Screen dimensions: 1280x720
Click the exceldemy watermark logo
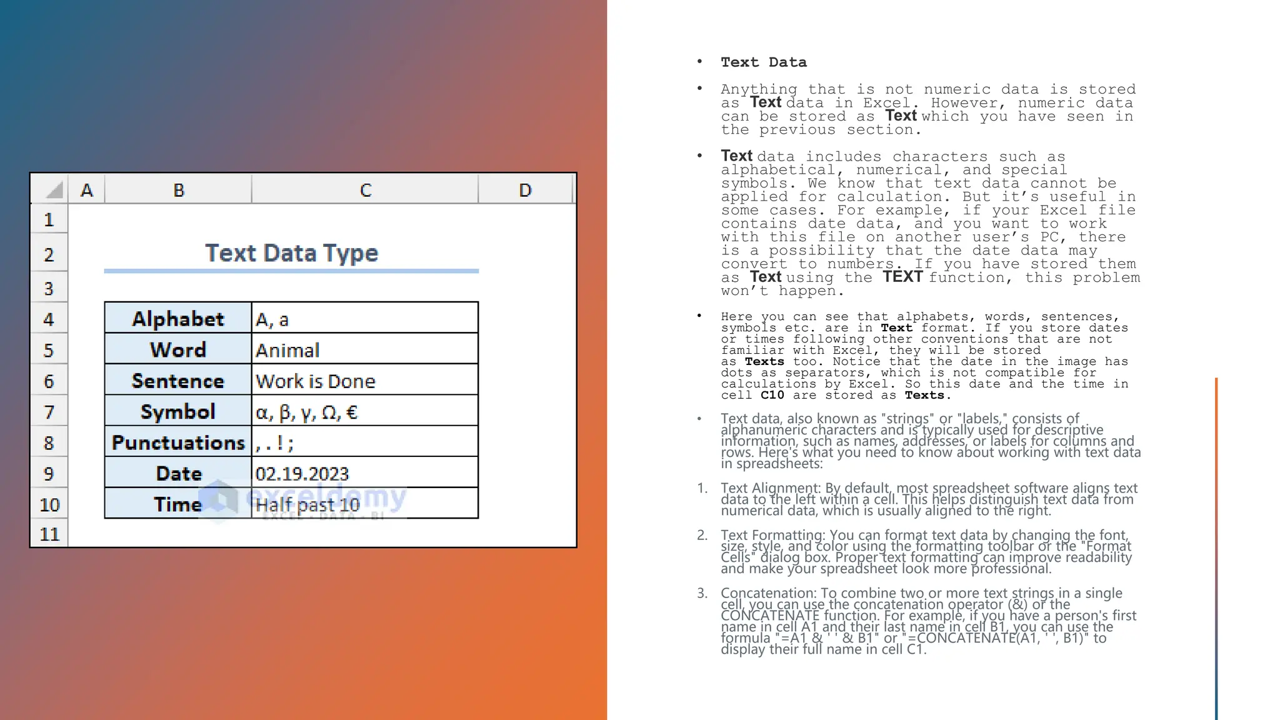(219, 499)
